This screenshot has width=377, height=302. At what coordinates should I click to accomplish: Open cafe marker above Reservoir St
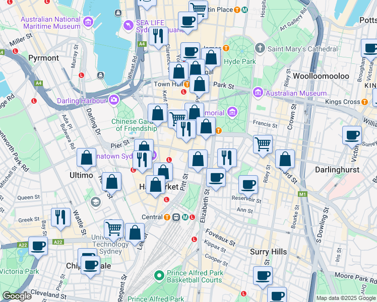(248, 185)
